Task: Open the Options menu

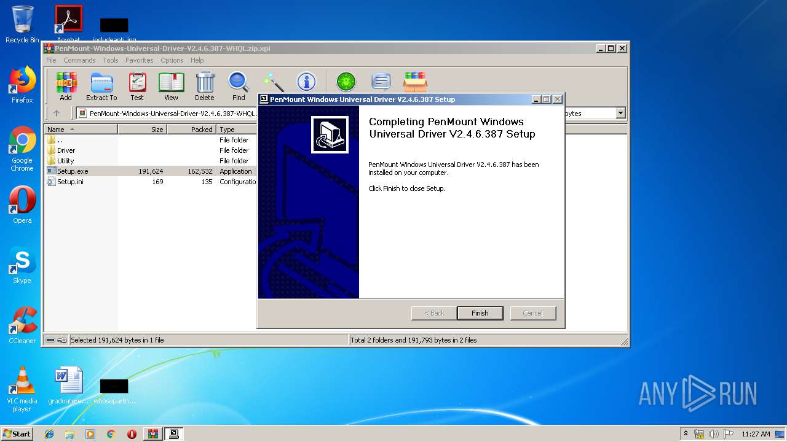Action: click(172, 60)
